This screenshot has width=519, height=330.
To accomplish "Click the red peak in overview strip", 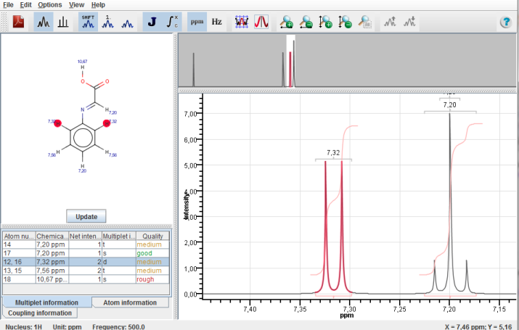I will click(x=290, y=69).
